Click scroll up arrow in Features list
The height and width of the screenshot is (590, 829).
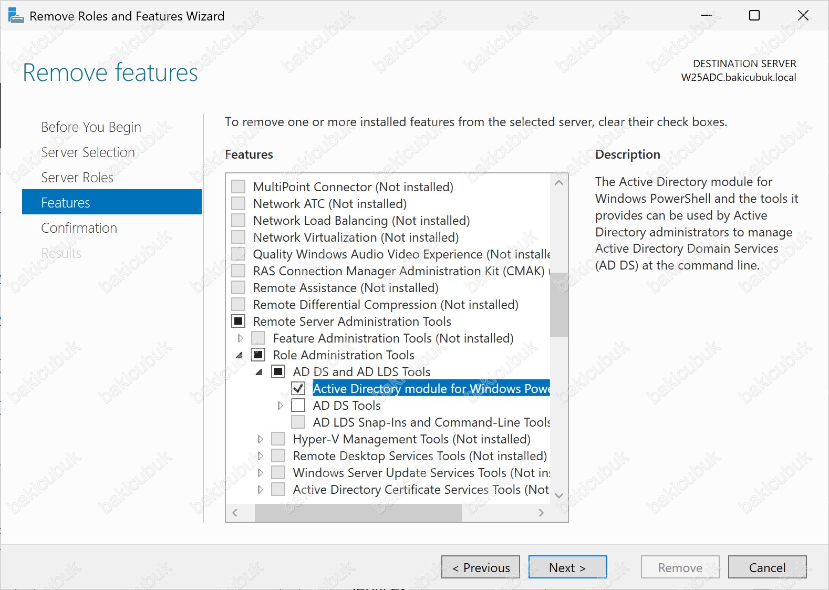coord(559,182)
